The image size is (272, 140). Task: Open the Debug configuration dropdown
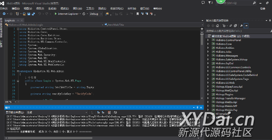[96, 14]
